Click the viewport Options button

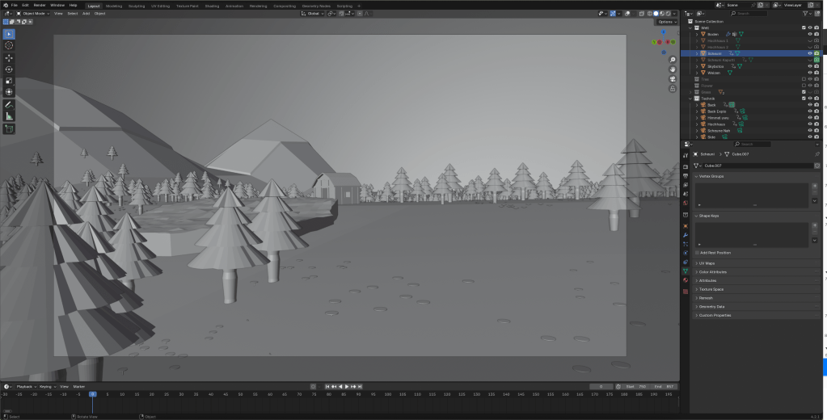[666, 22]
